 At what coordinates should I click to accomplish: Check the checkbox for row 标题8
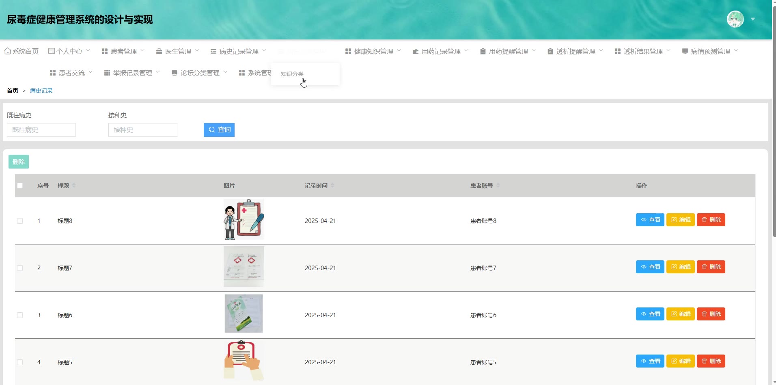point(20,221)
